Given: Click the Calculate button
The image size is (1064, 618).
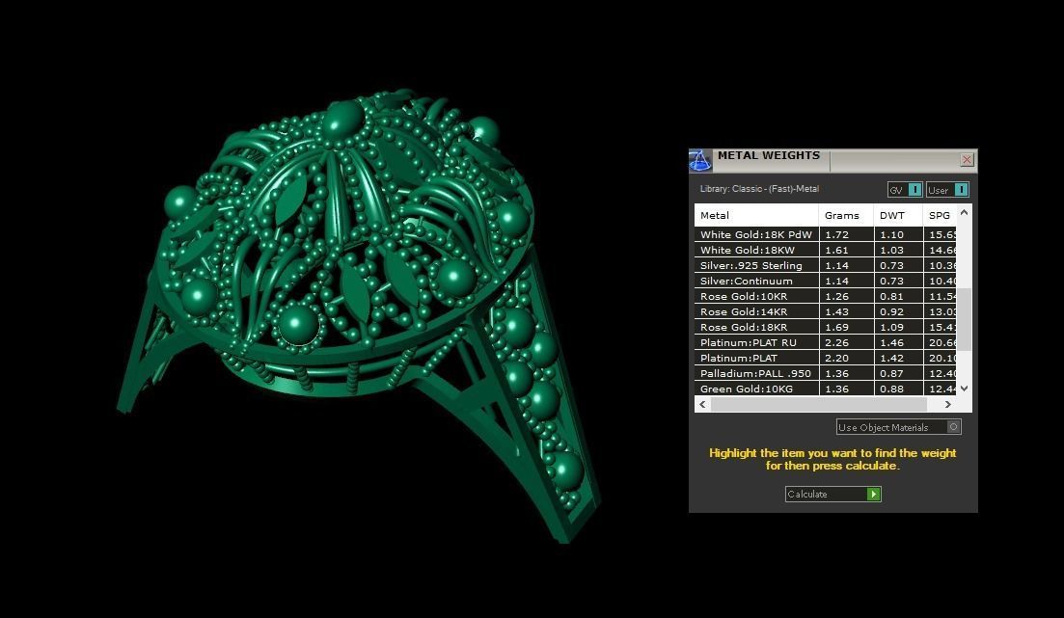Looking at the screenshot, I should (833, 494).
